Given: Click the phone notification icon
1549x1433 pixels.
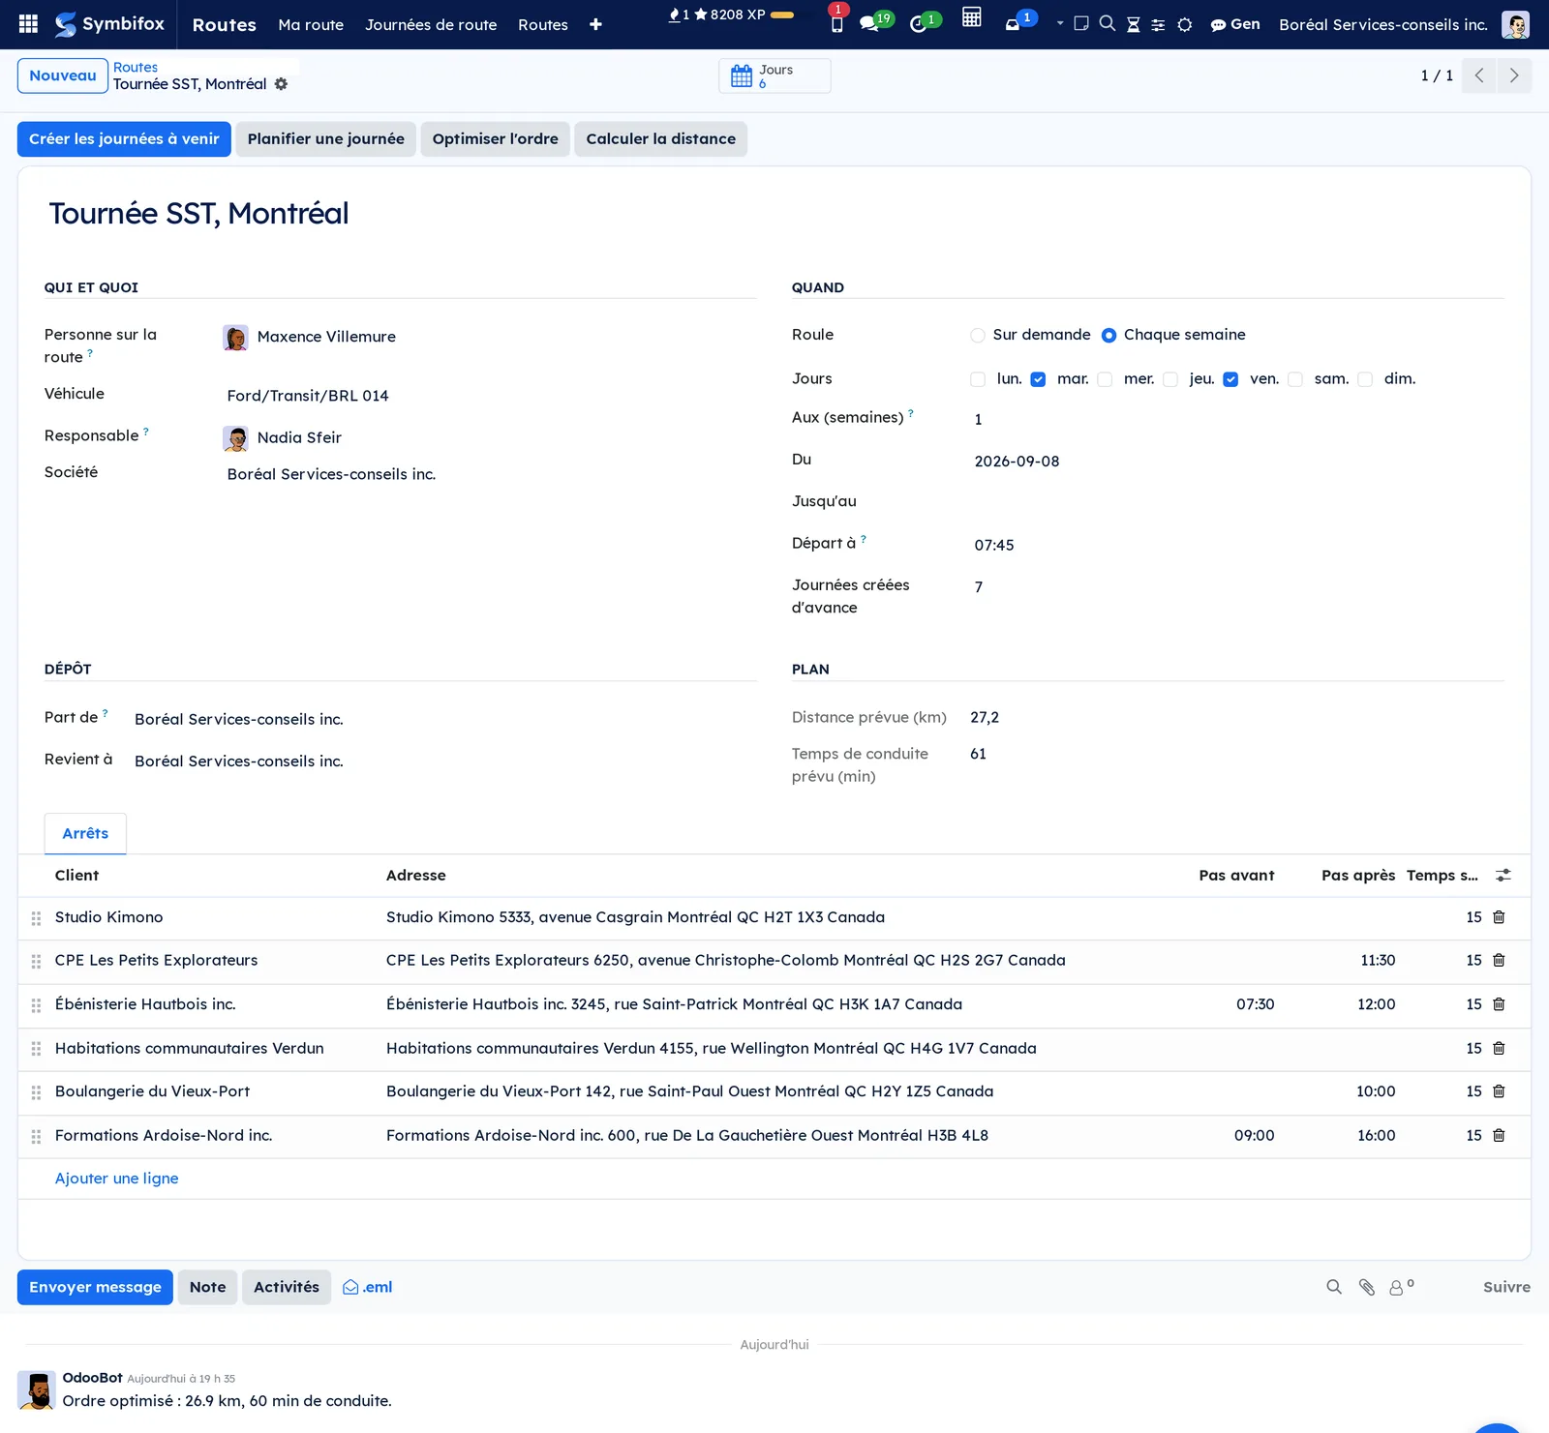Looking at the screenshot, I should (x=837, y=23).
